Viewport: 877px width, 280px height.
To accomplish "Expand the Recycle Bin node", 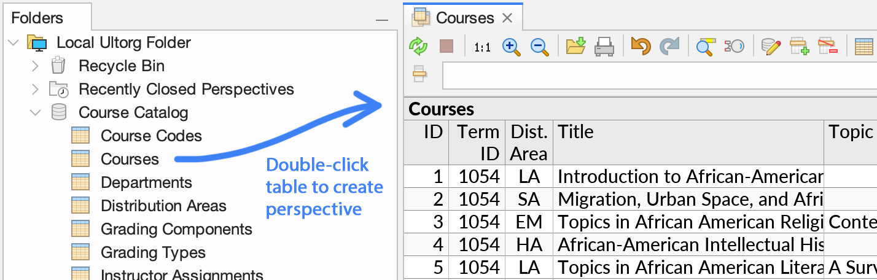I will pyautogui.click(x=35, y=66).
